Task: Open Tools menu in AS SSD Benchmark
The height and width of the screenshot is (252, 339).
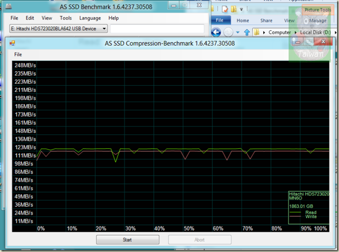Action: pos(65,18)
